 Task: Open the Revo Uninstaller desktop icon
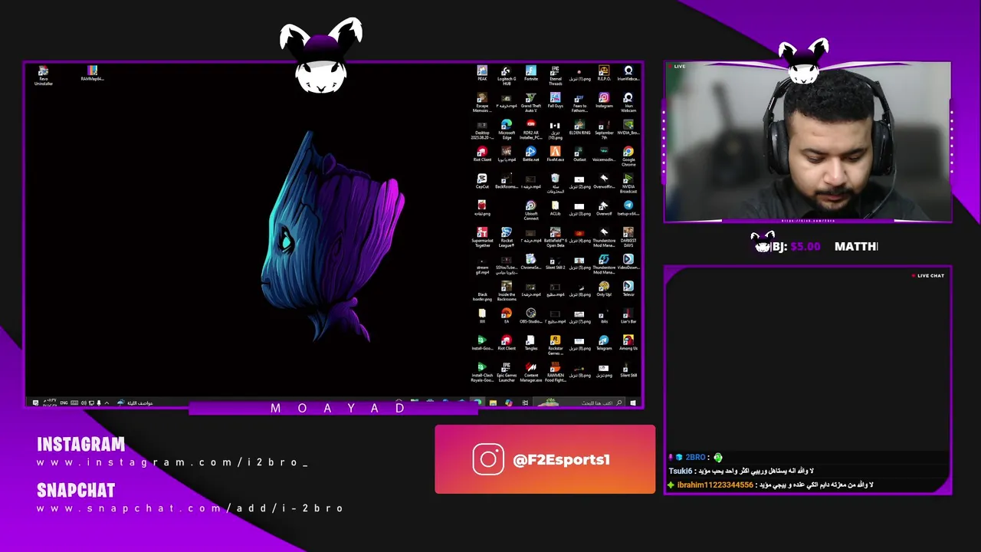44,76
